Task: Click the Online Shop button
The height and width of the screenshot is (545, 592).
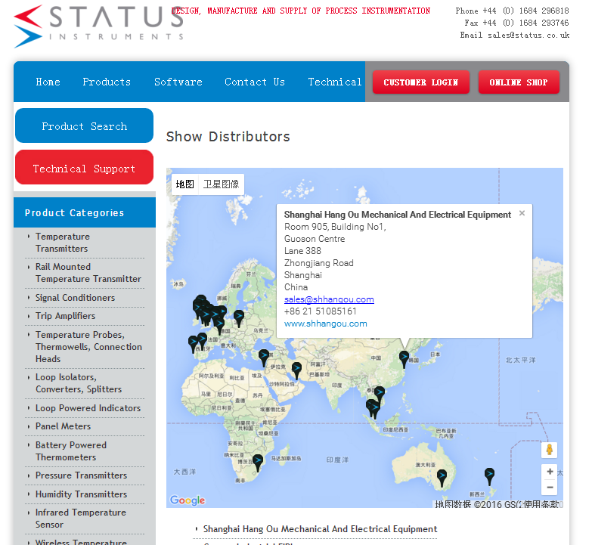Action: click(519, 82)
